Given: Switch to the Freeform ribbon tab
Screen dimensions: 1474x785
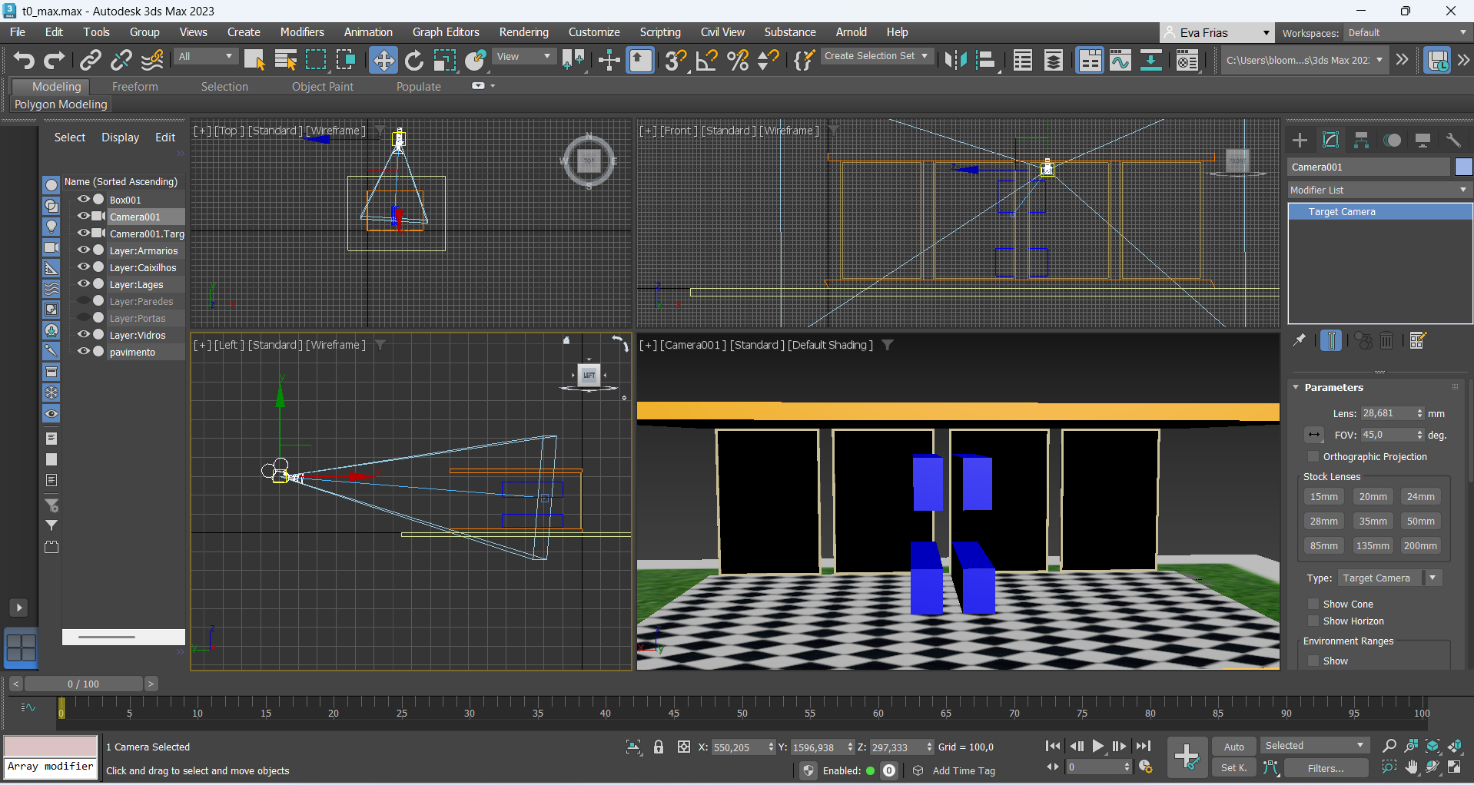Looking at the screenshot, I should (134, 87).
